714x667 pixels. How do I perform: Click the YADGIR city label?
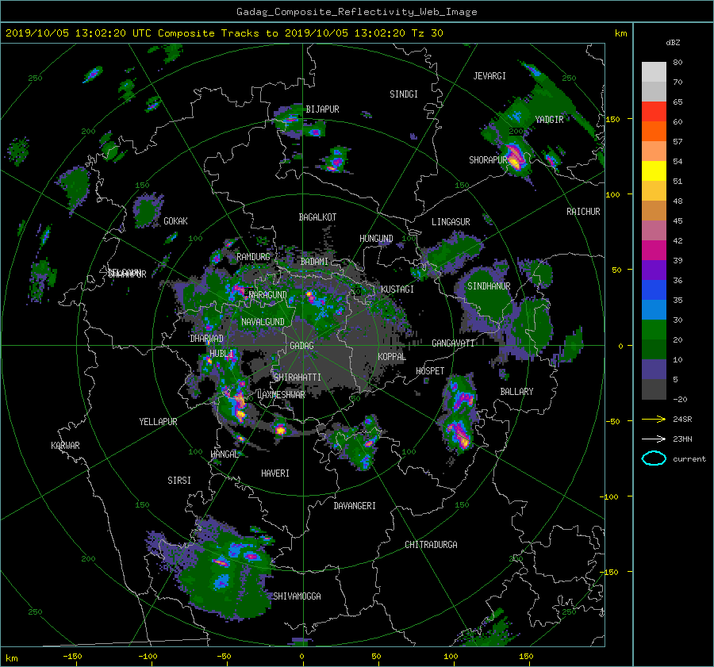549,120
